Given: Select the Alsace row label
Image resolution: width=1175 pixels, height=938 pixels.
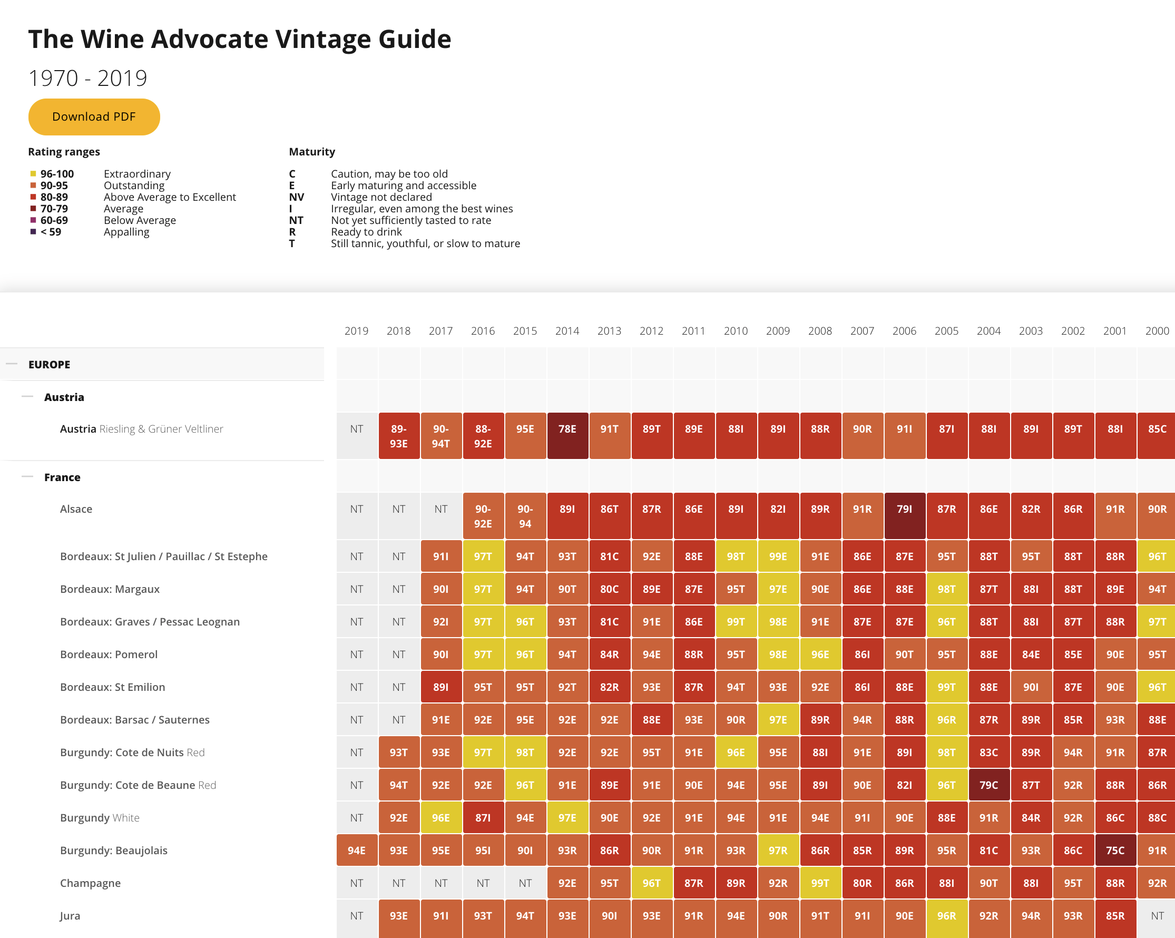Looking at the screenshot, I should 76,509.
